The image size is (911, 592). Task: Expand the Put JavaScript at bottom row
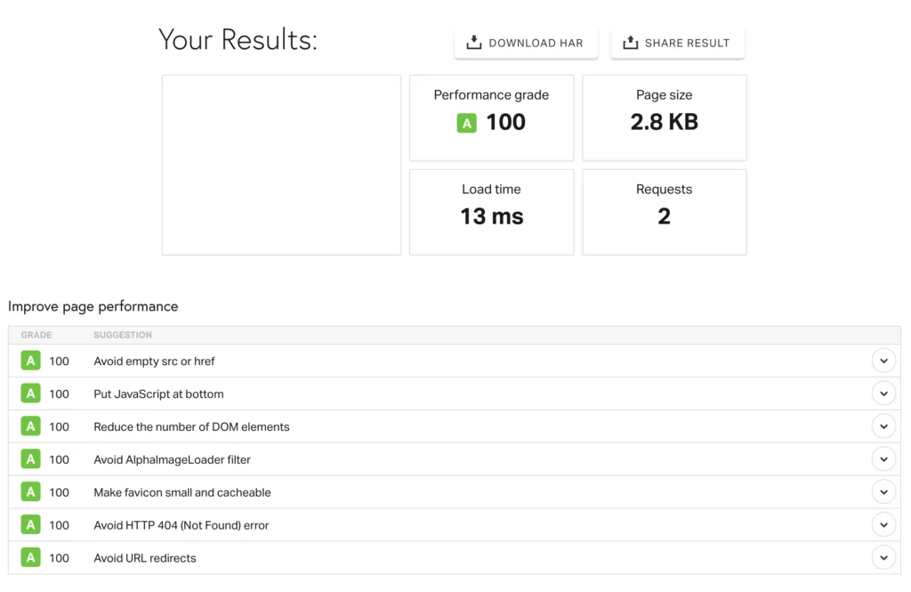[883, 393]
